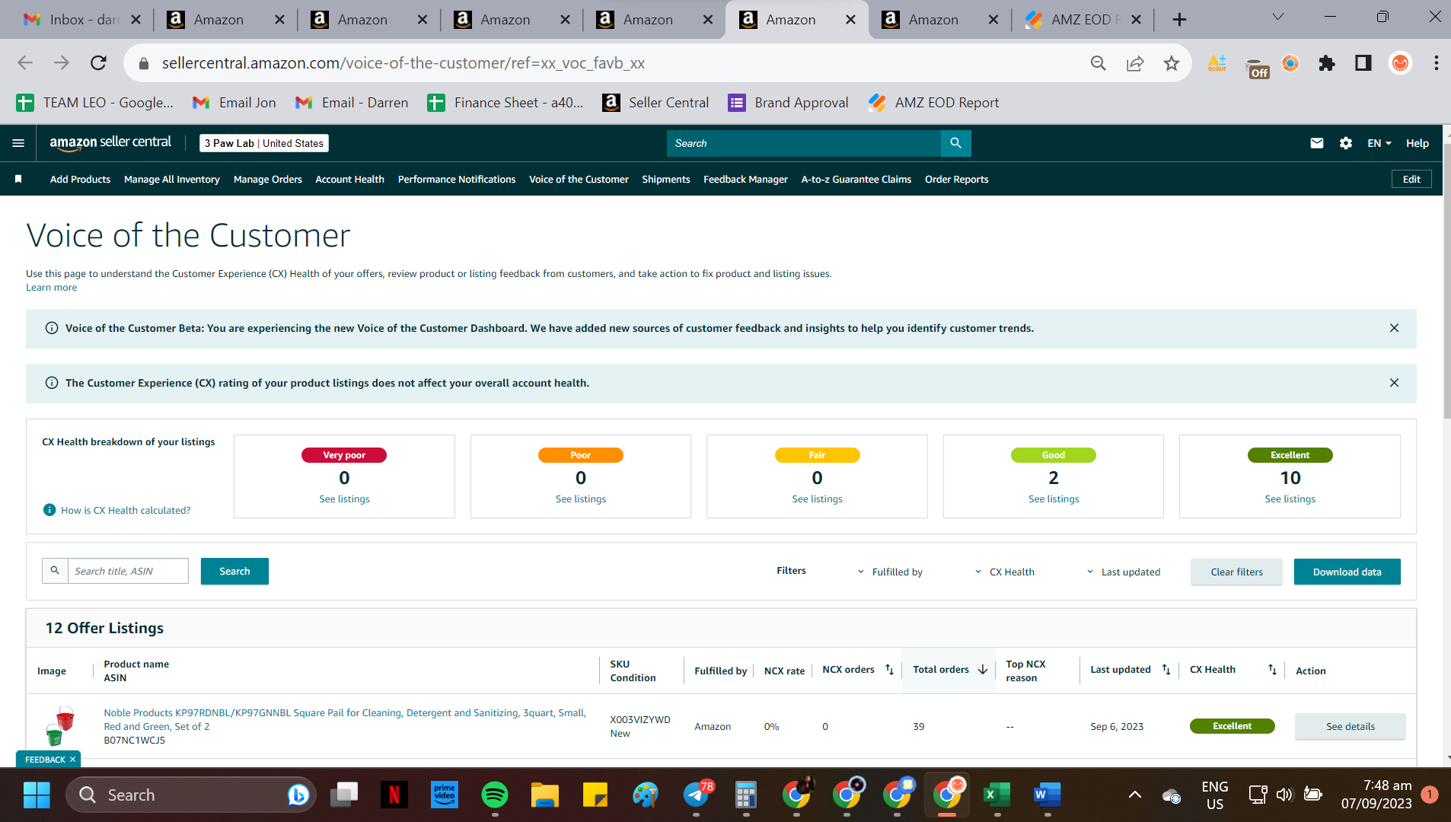Close the FEEDBACK tab widget

click(x=73, y=760)
